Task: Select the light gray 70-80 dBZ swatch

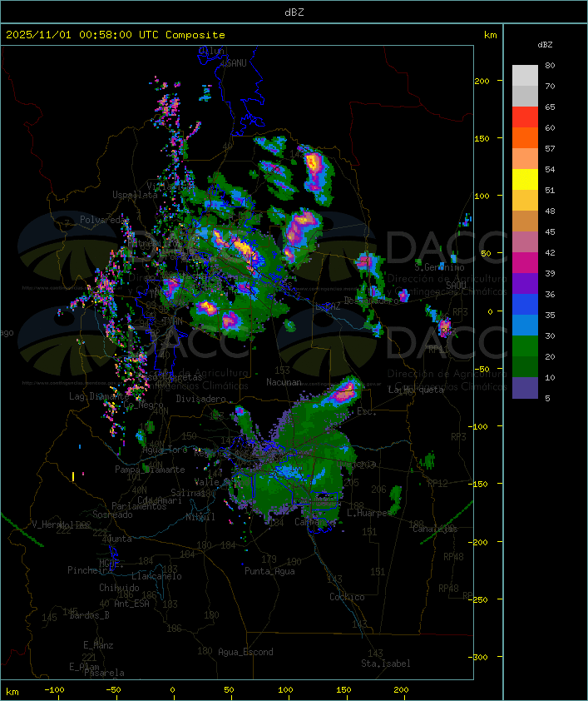Action: [x=525, y=76]
